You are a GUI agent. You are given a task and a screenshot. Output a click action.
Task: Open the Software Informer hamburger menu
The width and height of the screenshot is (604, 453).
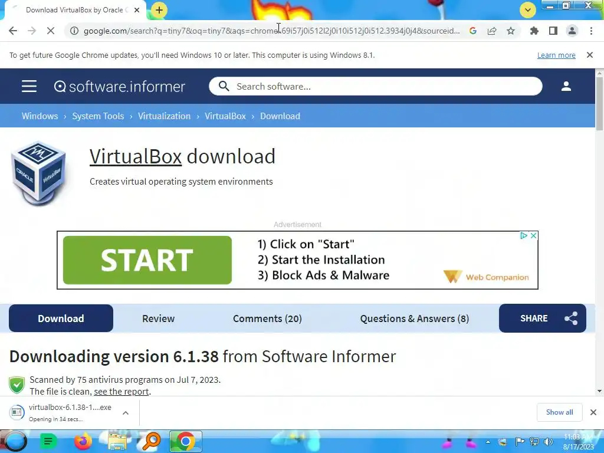pyautogui.click(x=29, y=86)
